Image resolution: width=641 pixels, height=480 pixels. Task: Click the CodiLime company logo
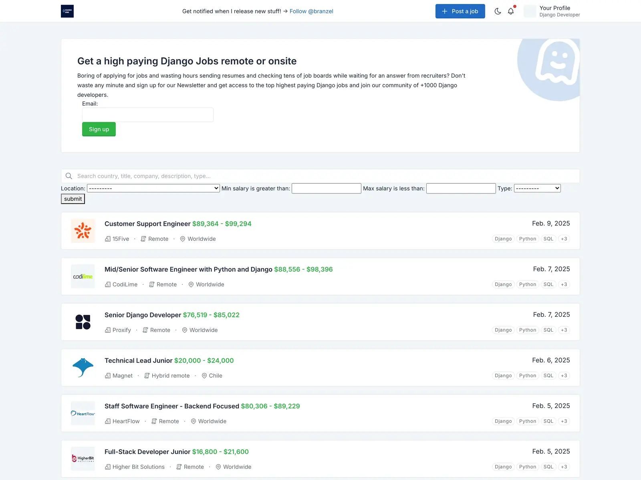tap(83, 276)
